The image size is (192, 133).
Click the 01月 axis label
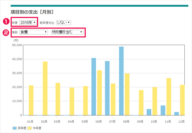[x=30, y=122]
